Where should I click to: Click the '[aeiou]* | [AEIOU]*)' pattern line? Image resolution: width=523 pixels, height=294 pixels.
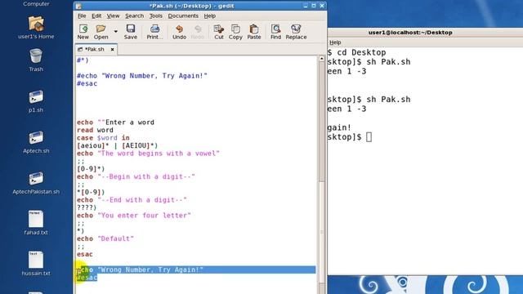(118, 145)
